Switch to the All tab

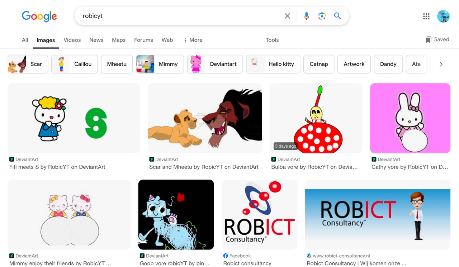[25, 40]
